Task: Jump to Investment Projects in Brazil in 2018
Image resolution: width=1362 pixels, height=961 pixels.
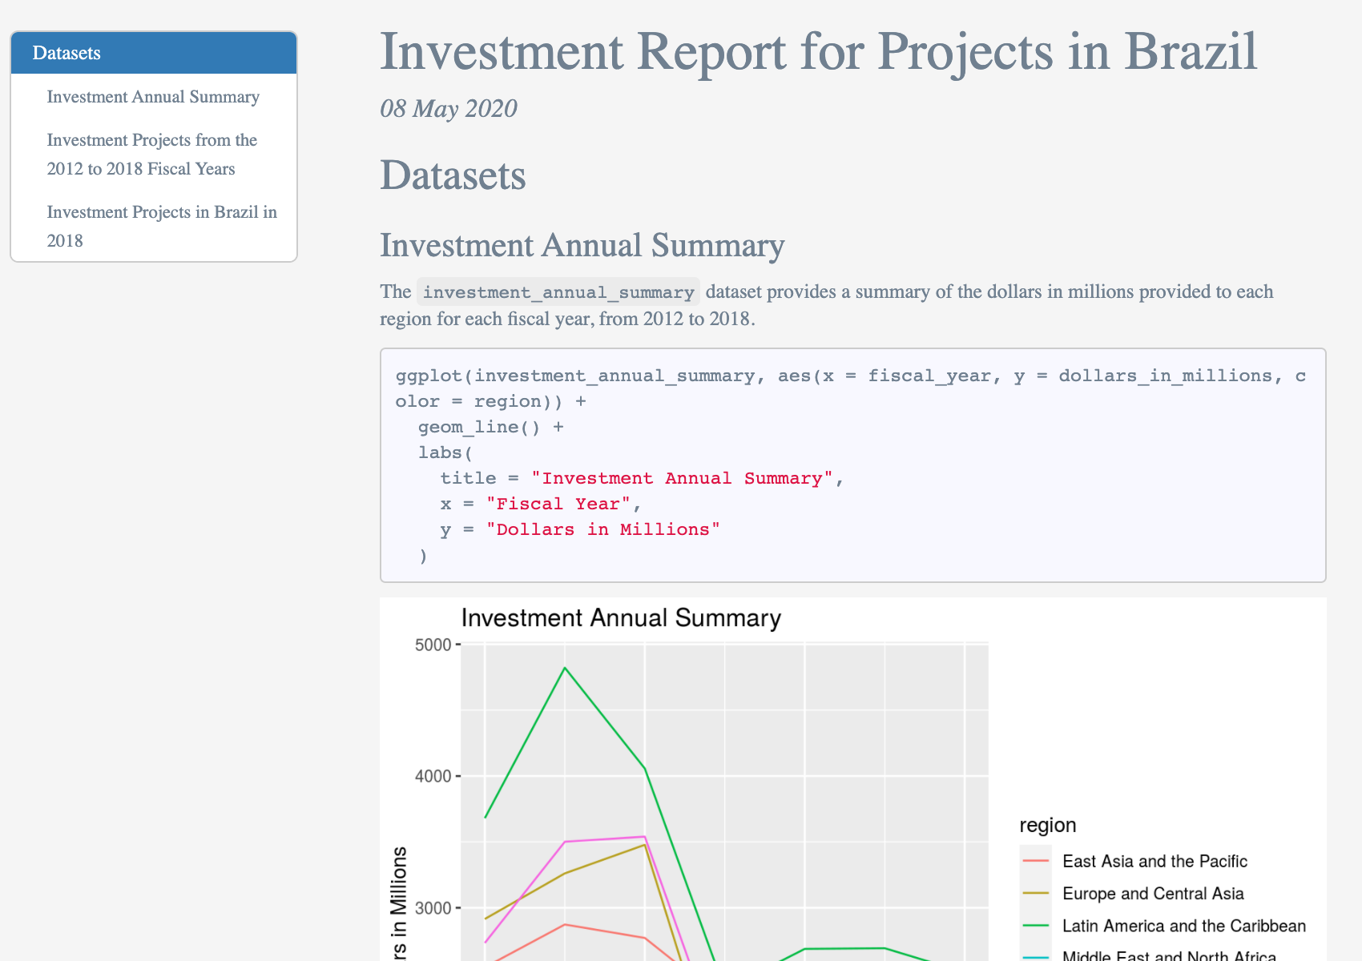Action: pos(162,227)
